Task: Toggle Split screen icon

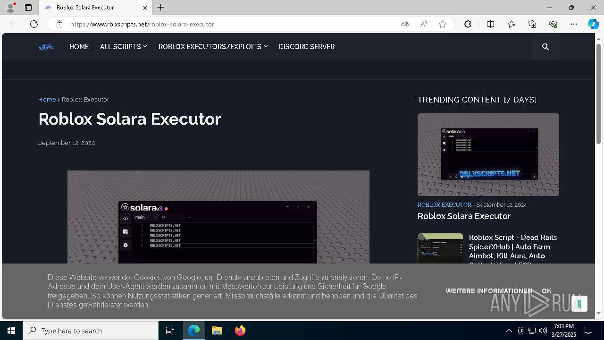Action: pos(490,24)
